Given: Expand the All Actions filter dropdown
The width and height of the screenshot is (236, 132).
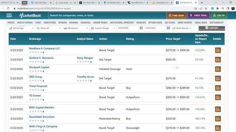Looking at the screenshot, I should pos(76,28).
